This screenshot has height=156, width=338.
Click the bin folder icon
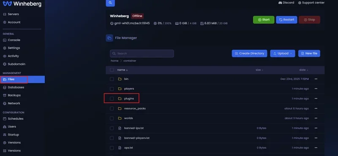click(120, 79)
